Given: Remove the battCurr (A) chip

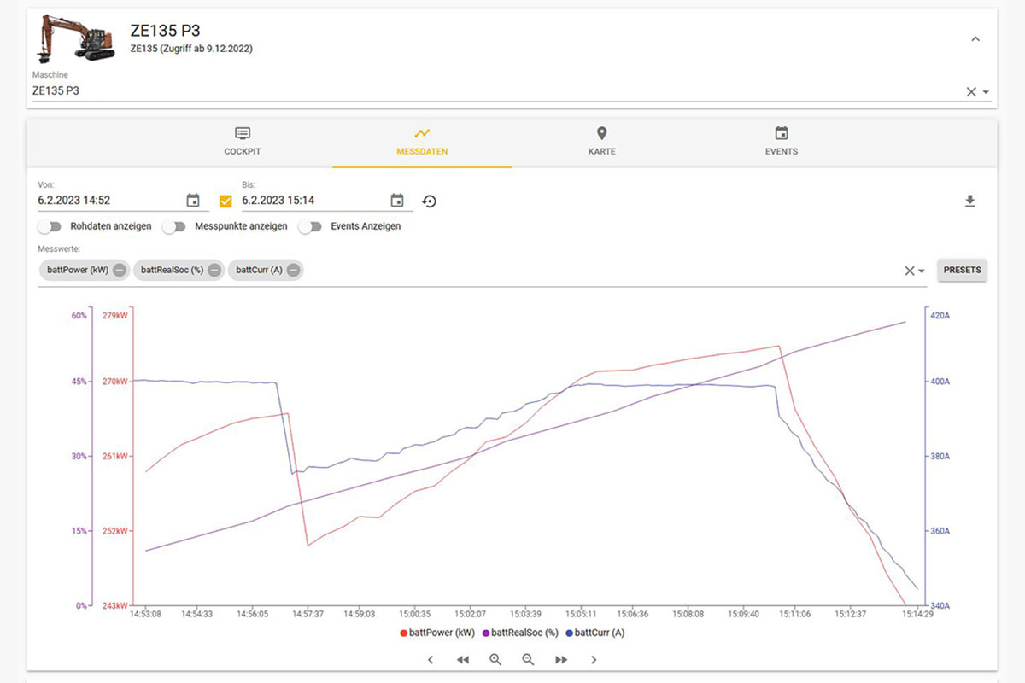Looking at the screenshot, I should point(293,271).
